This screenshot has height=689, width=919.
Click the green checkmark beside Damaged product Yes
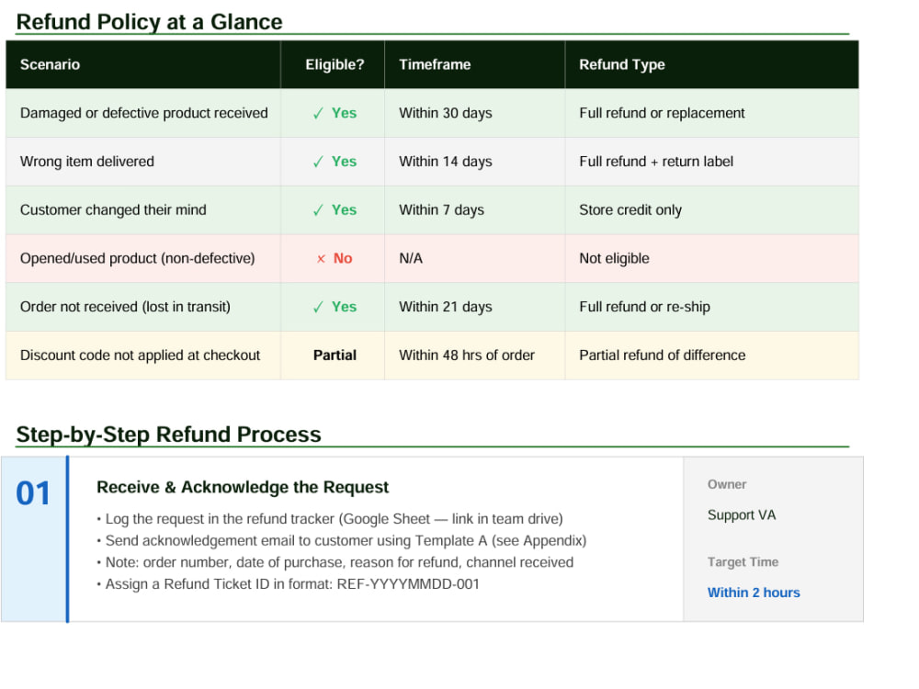click(318, 114)
